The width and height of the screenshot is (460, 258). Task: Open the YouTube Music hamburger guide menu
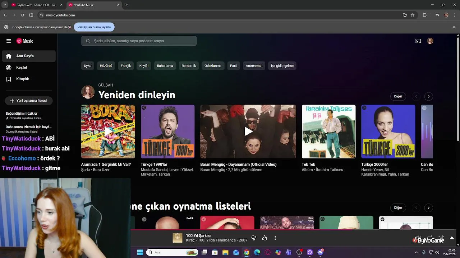click(9, 41)
